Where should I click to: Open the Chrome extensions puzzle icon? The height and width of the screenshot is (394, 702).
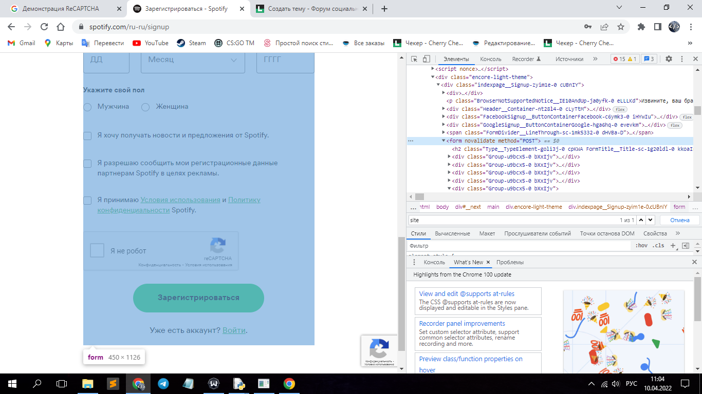pyautogui.click(x=641, y=27)
